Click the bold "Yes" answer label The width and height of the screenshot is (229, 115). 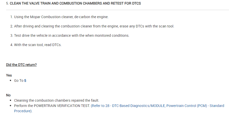(9, 75)
